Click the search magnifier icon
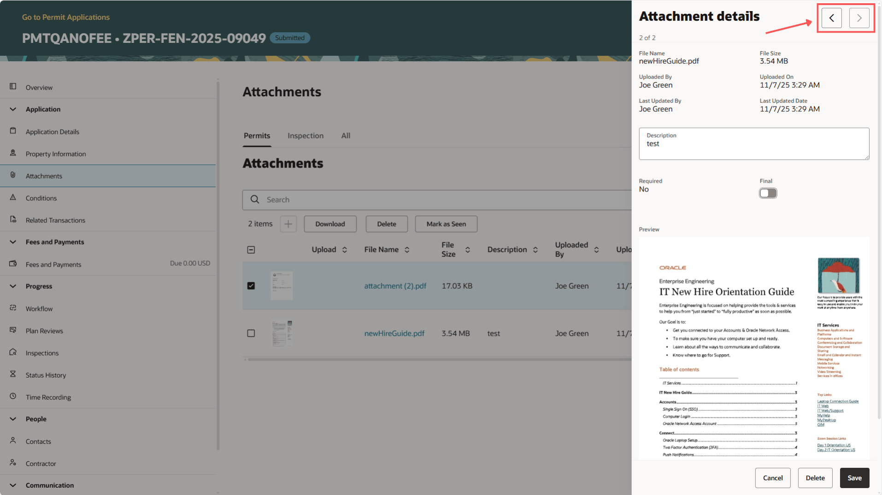This screenshot has width=882, height=495. coord(255,199)
